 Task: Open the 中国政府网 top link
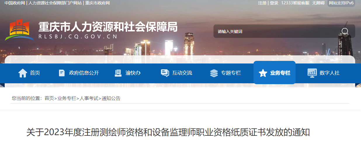coord(15,3)
